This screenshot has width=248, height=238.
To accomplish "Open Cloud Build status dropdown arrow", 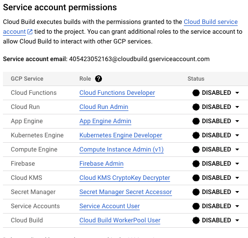I will click(x=237, y=220).
